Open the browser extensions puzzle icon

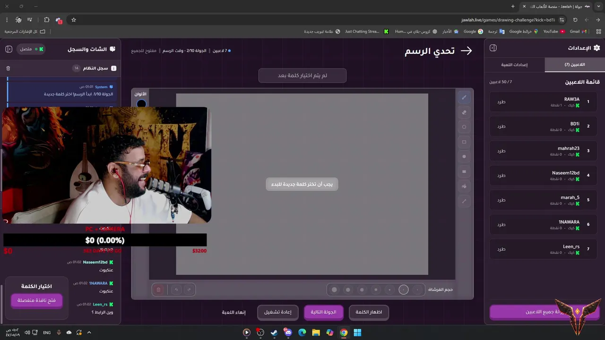click(x=46, y=20)
